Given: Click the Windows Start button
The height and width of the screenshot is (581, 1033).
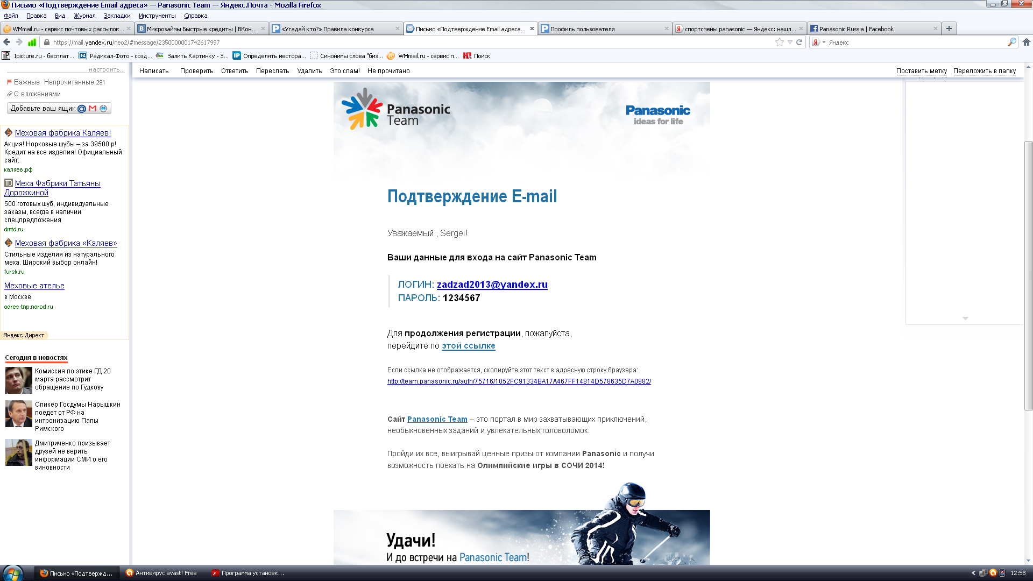Looking at the screenshot, I should point(12,573).
